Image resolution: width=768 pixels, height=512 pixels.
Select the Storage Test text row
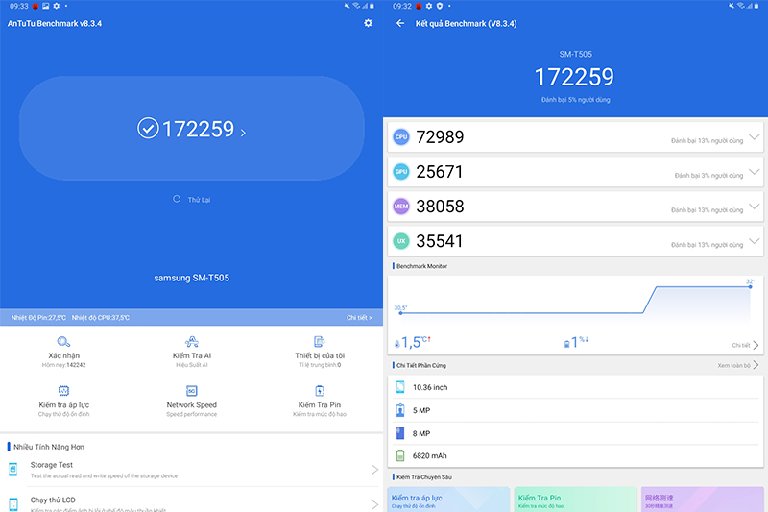coord(191,470)
